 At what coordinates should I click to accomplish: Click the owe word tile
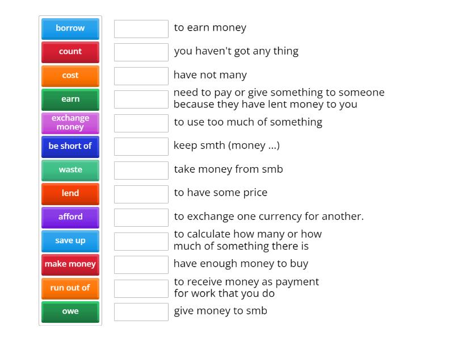point(70,311)
